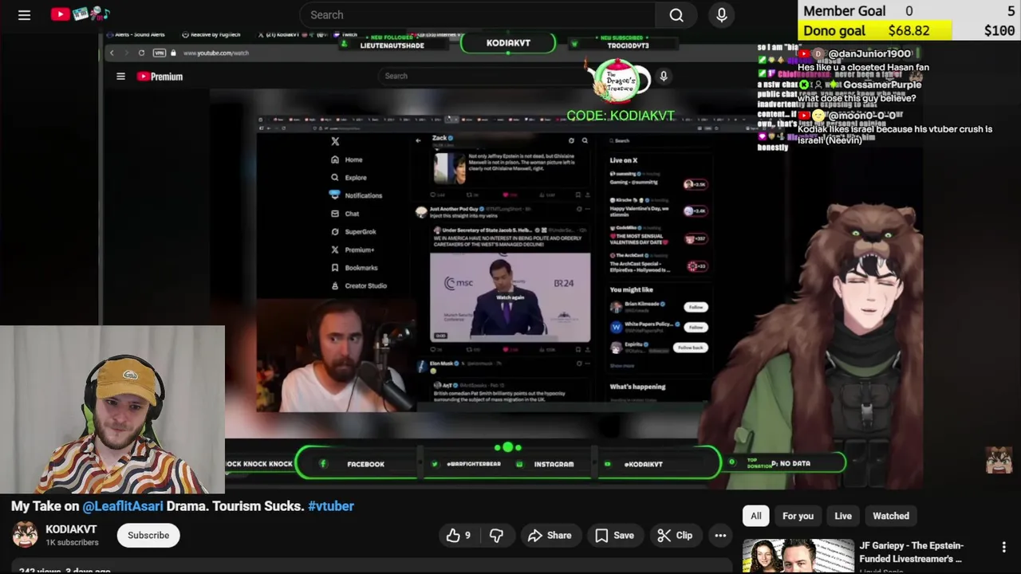Select the Live filter chip

tap(843, 516)
